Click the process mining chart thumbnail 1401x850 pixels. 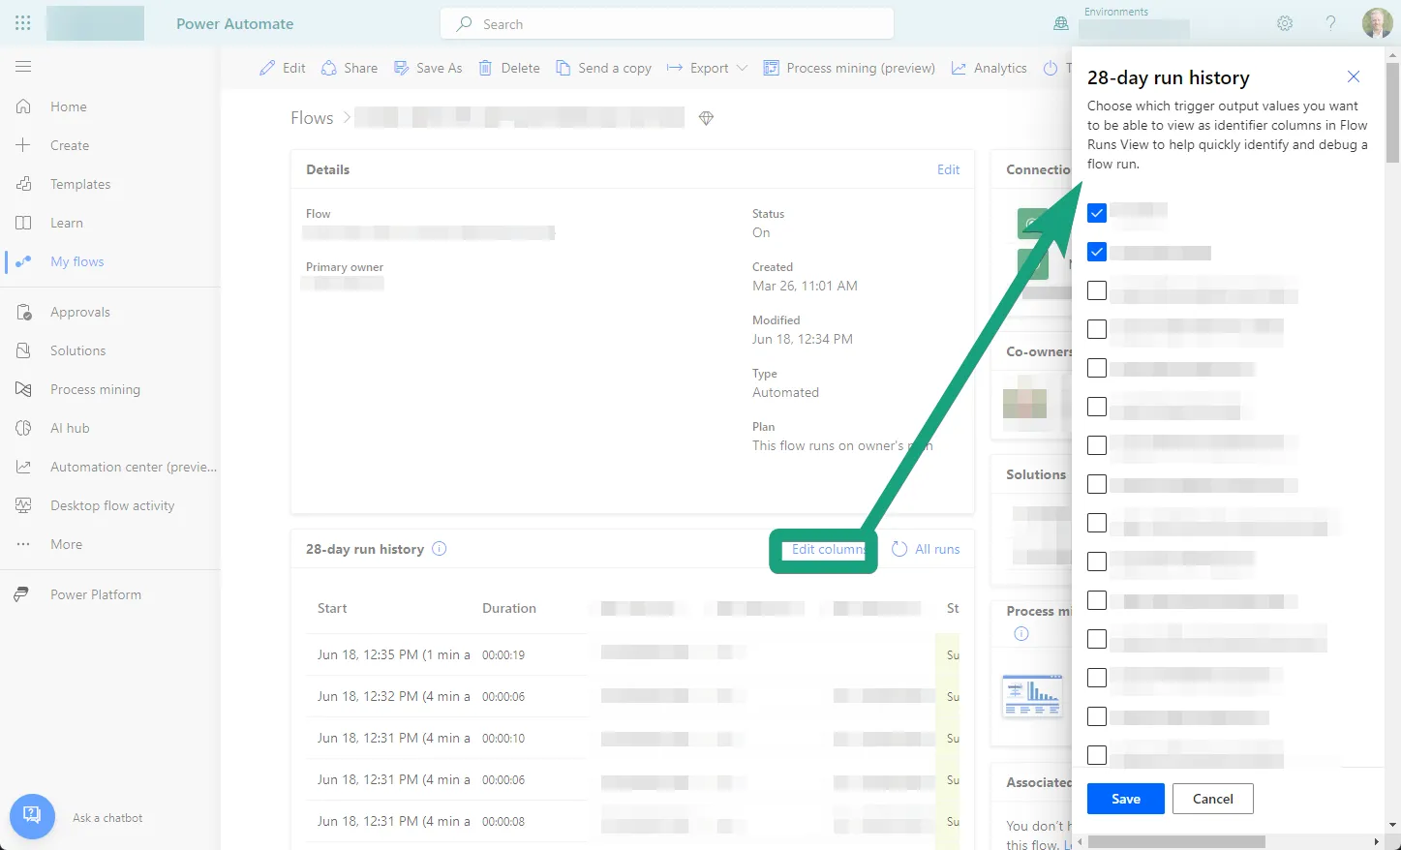point(1032,696)
